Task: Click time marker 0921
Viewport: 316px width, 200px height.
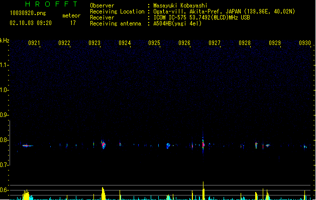Action: [34, 43]
